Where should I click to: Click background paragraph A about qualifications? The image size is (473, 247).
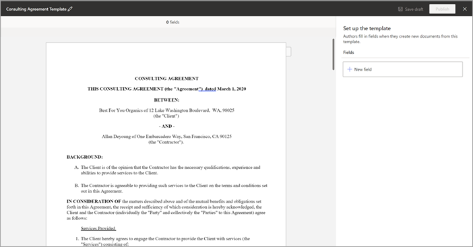pos(170,170)
